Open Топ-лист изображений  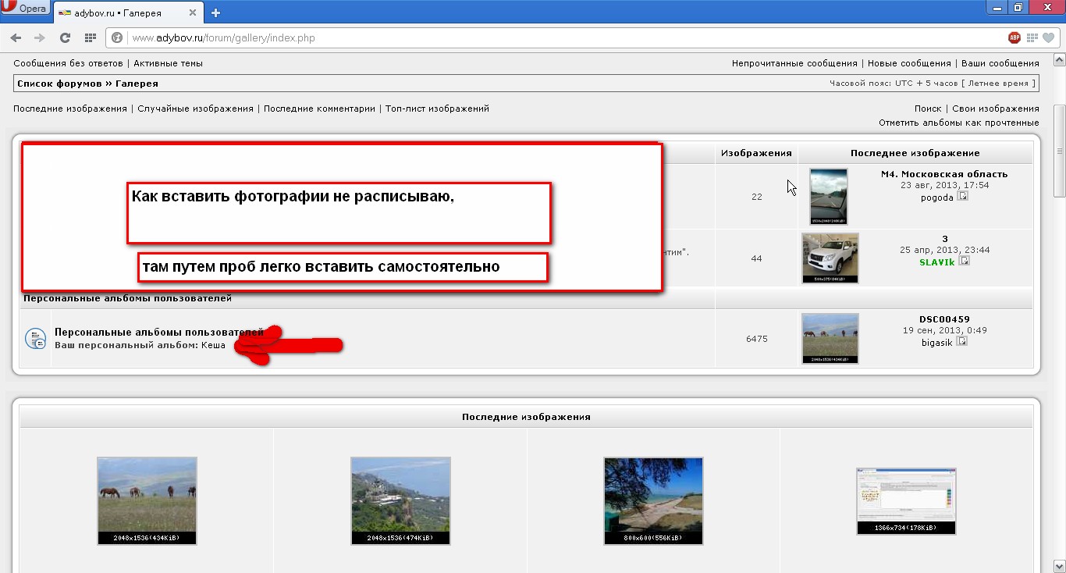pos(437,109)
